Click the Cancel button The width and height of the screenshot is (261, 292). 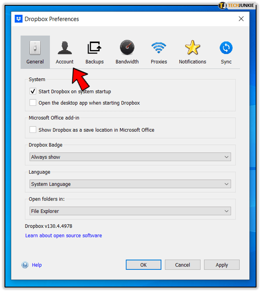click(x=182, y=265)
